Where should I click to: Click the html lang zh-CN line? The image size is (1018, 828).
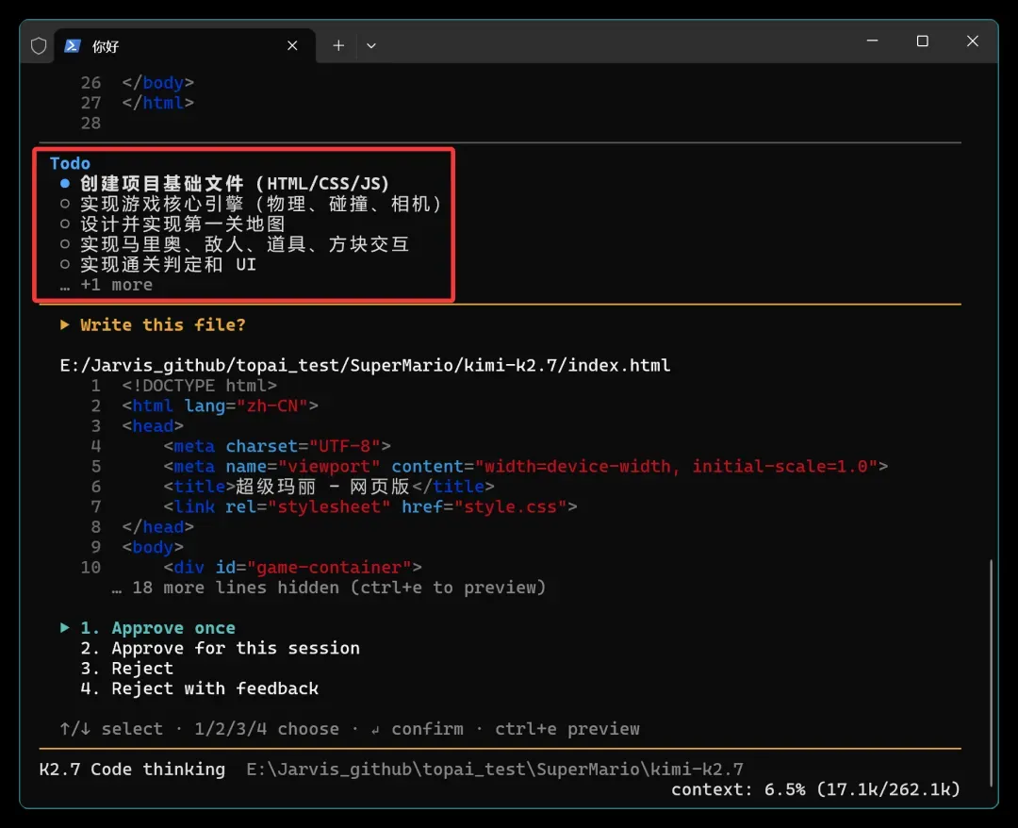(x=220, y=406)
